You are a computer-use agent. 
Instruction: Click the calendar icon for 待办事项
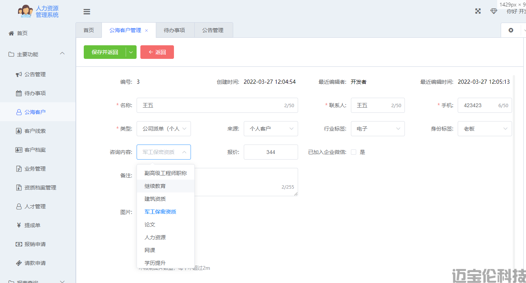click(19, 93)
